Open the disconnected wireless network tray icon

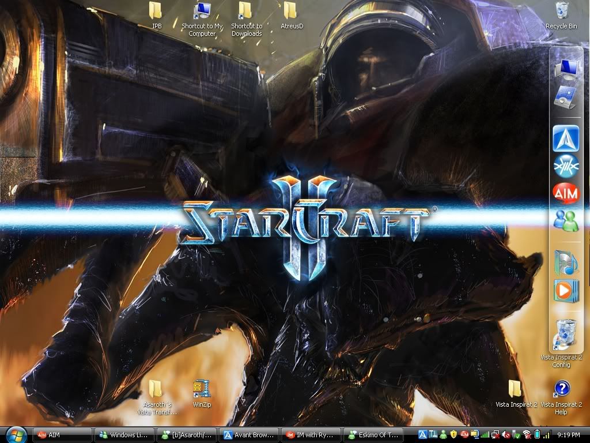pos(527,435)
